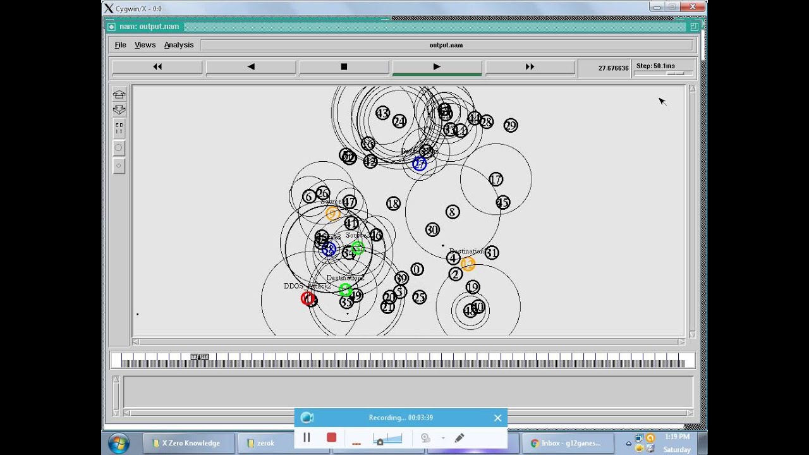Pause the screen recording
The height and width of the screenshot is (455, 809).
pyautogui.click(x=307, y=437)
